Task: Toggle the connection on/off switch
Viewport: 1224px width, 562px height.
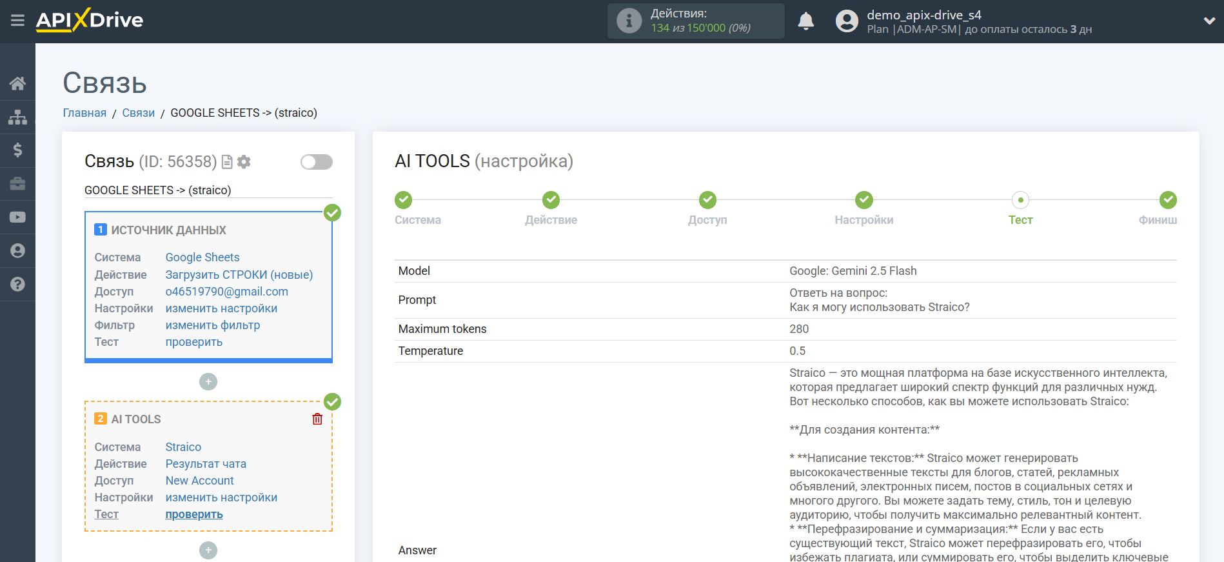Action: (316, 162)
